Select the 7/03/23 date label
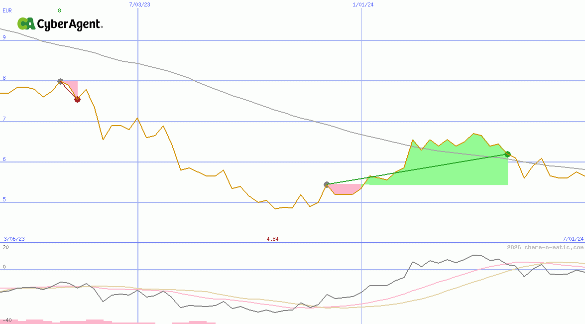The height and width of the screenshot is (324, 585). [139, 4]
